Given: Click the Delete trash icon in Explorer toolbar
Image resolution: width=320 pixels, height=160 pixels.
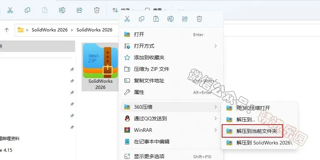Looking at the screenshot, I should click(97, 10).
